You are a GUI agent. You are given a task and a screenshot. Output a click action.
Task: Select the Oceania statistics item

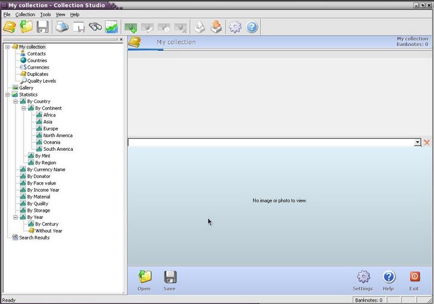pos(52,142)
